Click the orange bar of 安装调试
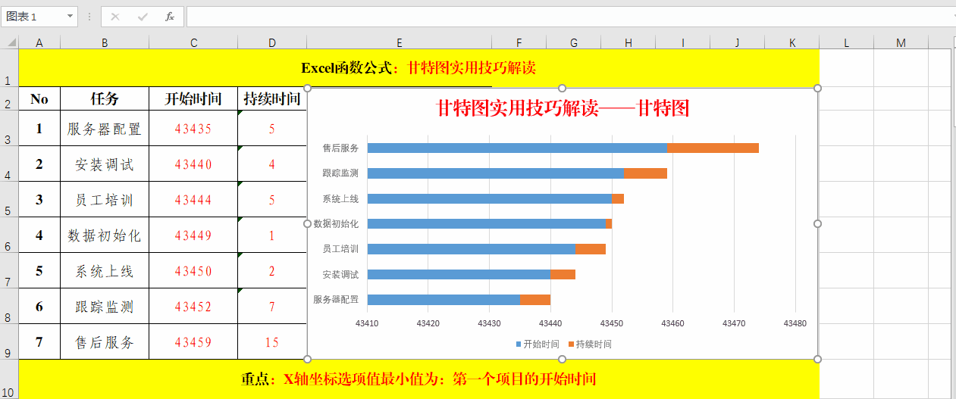This screenshot has height=399, width=956. point(563,274)
